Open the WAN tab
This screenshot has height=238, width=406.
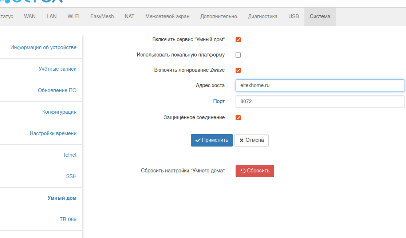(30, 16)
